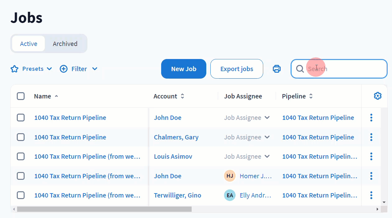Select the Active tab
Image resolution: width=392 pixels, height=218 pixels.
coord(29,44)
